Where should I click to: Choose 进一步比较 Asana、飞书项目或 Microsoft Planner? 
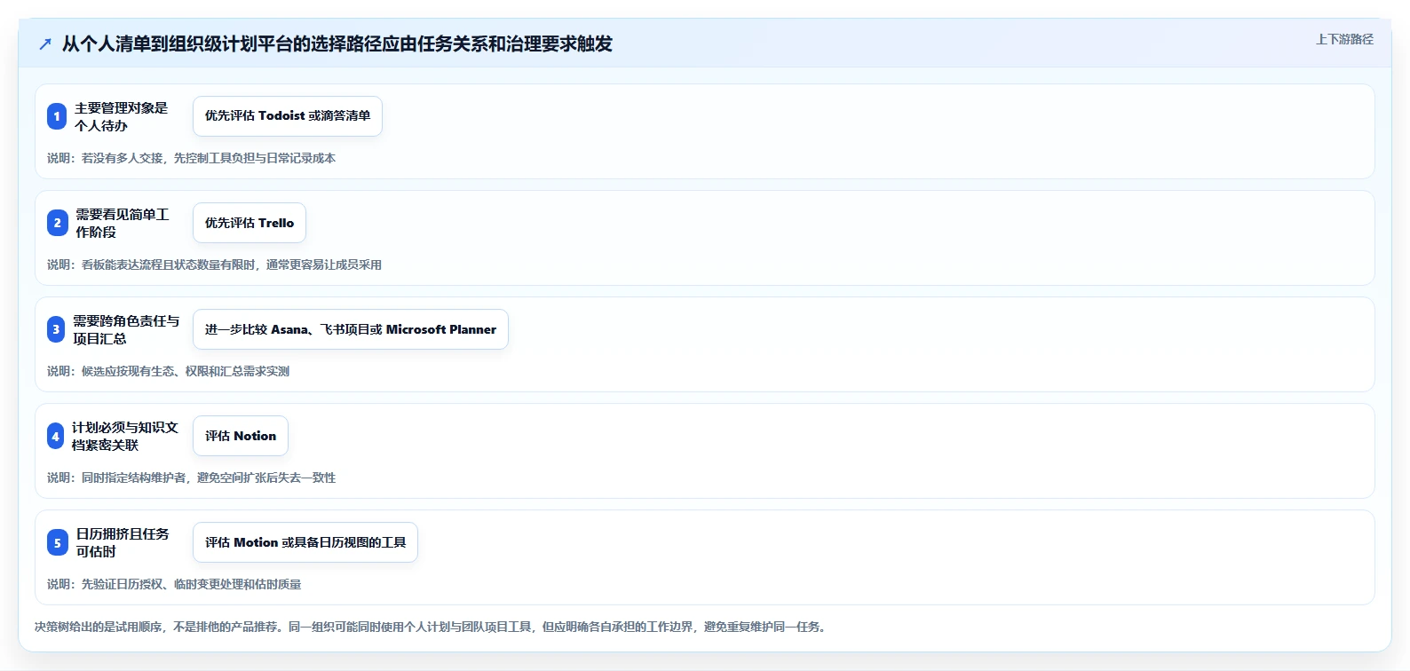pyautogui.click(x=351, y=329)
